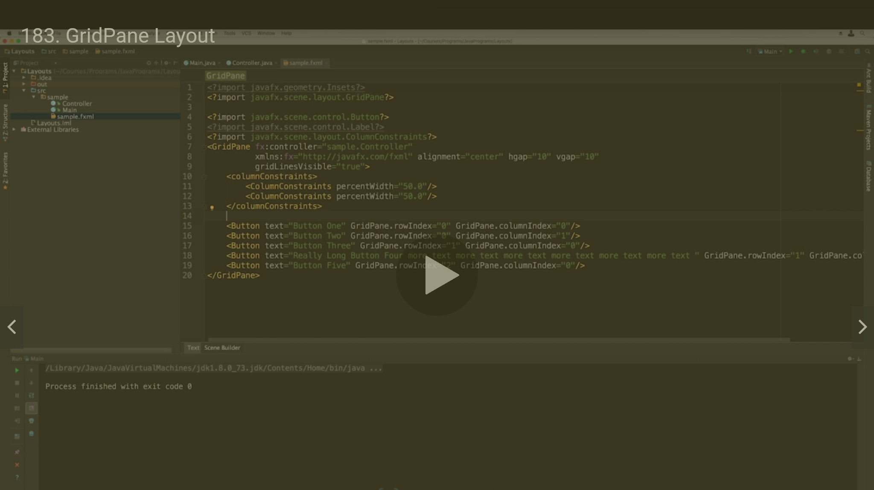Viewport: 874px width, 490px height.
Task: Click the pin tab icon in Run panel
Action: pyautogui.click(x=17, y=452)
